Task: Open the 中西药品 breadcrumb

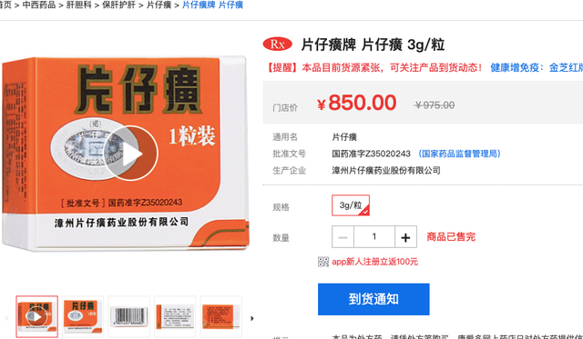Action: tap(39, 5)
